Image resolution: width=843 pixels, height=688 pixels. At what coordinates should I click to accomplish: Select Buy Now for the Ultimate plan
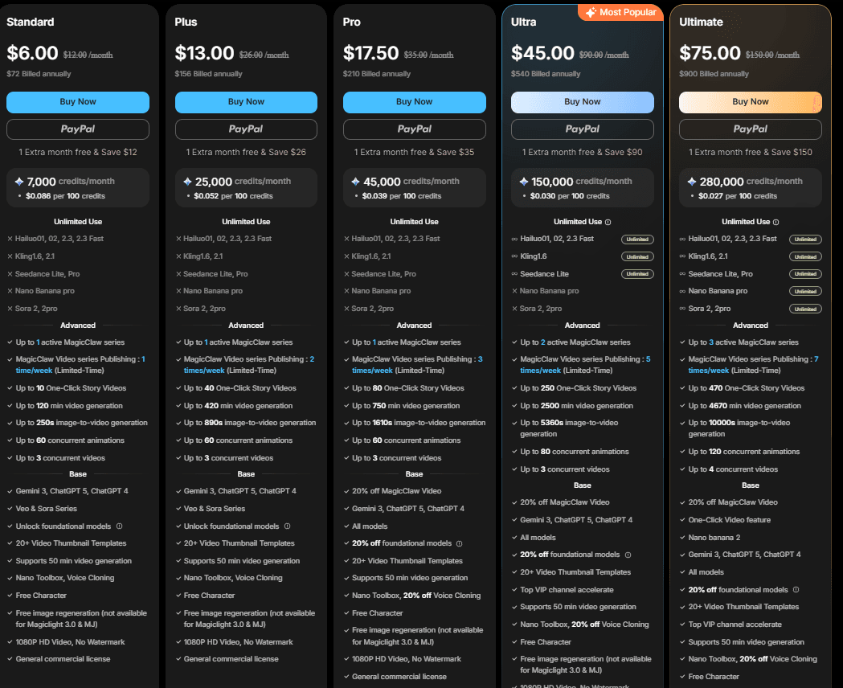751,102
